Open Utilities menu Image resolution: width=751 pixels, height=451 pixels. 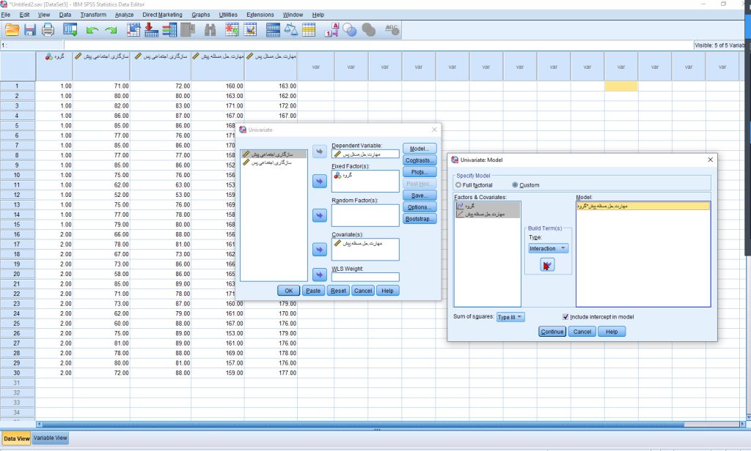tap(228, 15)
